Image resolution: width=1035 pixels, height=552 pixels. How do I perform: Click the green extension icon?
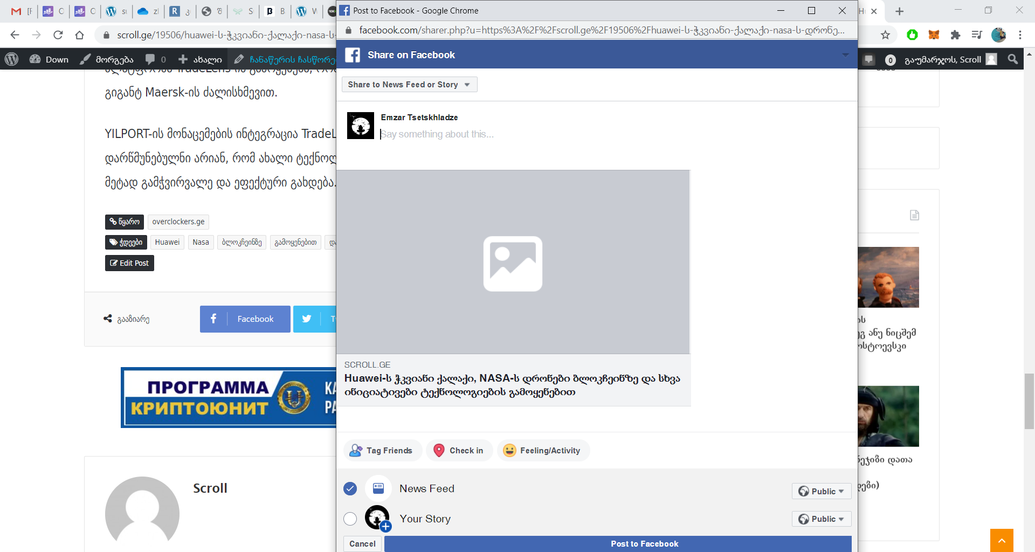[x=912, y=35]
